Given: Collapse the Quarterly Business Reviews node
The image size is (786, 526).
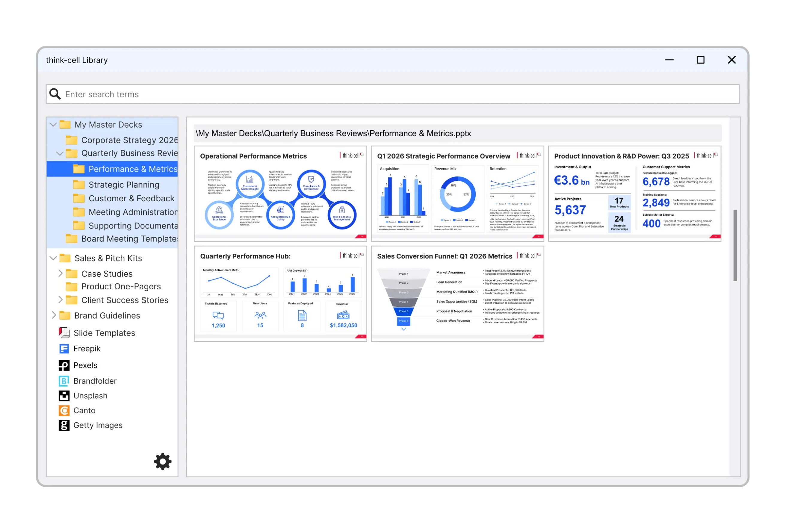Looking at the screenshot, I should coord(60,154).
